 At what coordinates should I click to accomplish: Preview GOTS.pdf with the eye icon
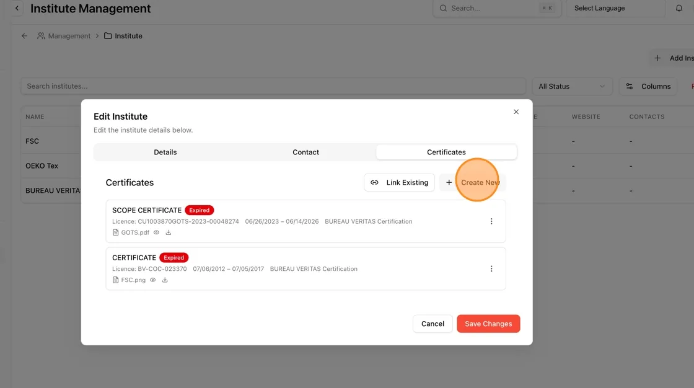[x=156, y=232]
